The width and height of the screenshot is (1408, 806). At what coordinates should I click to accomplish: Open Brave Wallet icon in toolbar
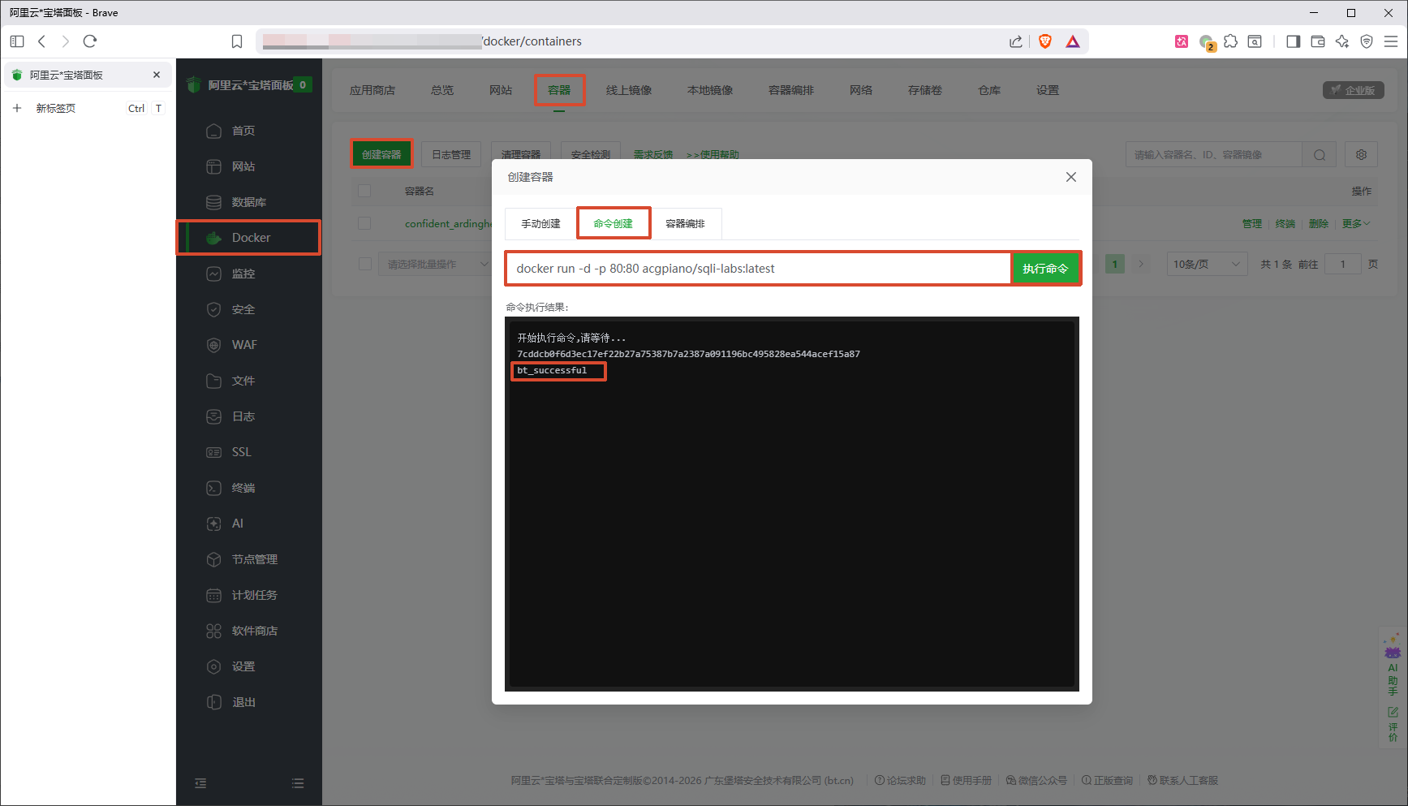1318,41
